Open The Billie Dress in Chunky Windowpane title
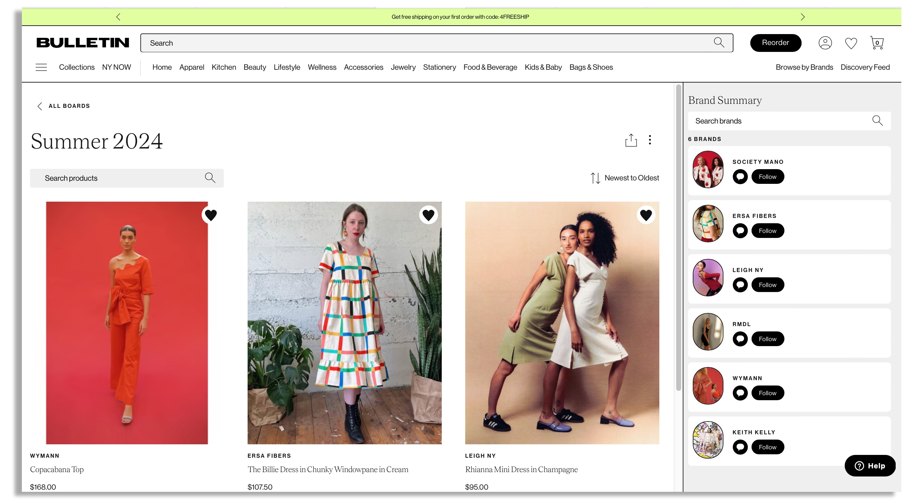 click(x=328, y=469)
